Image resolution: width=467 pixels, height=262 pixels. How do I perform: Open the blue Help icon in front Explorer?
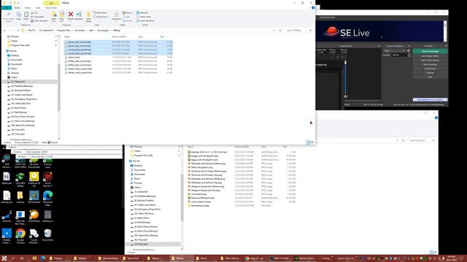tap(313, 8)
